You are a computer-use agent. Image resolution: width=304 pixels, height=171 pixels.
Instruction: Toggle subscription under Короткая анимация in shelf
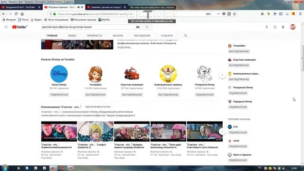pyautogui.click(x=132, y=95)
